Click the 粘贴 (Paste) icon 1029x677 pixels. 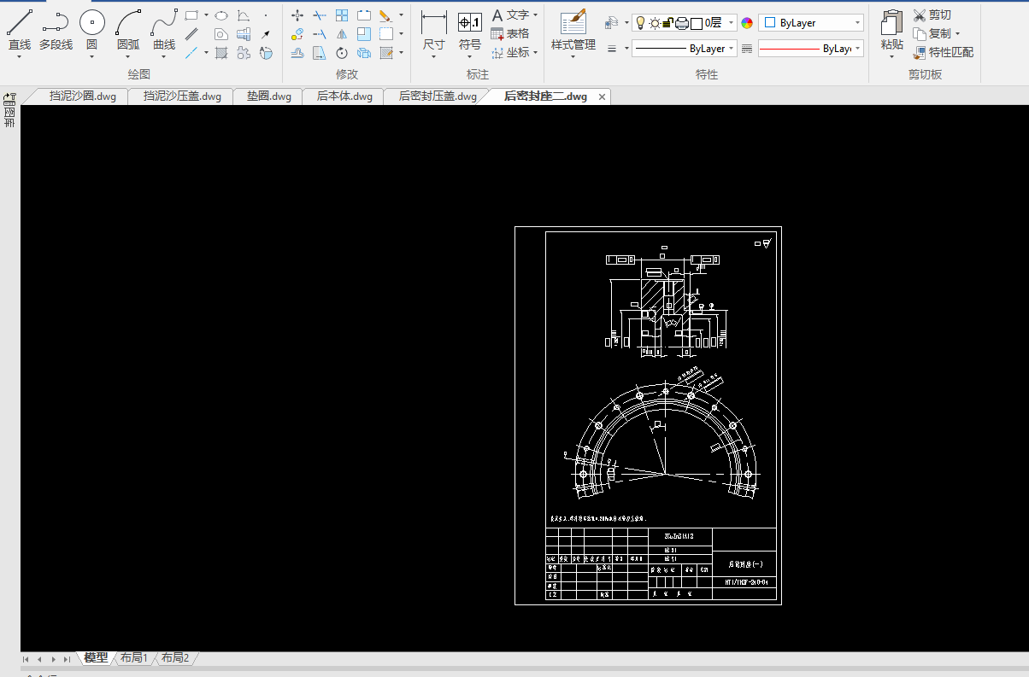pyautogui.click(x=891, y=24)
